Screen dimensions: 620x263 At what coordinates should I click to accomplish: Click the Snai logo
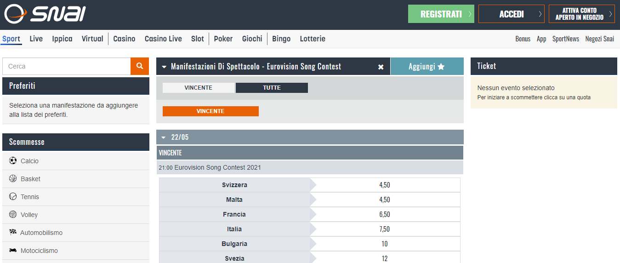(45, 14)
